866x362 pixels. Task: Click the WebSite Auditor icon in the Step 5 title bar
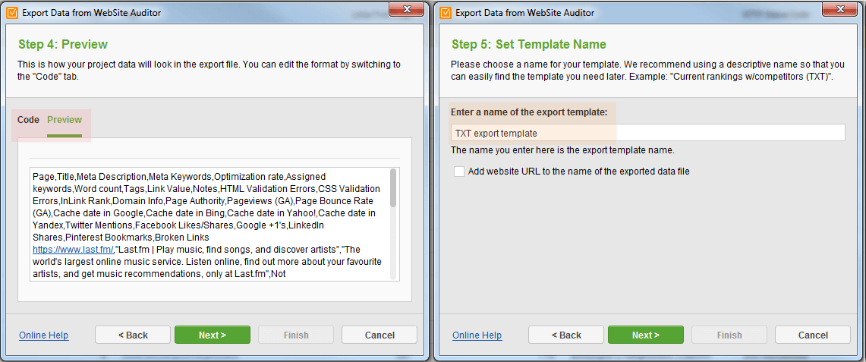(445, 12)
